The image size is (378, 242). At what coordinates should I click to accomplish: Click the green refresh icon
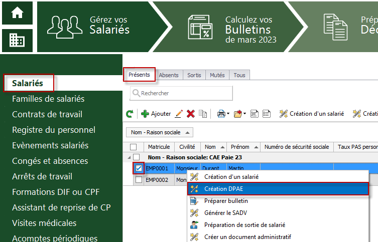130,114
